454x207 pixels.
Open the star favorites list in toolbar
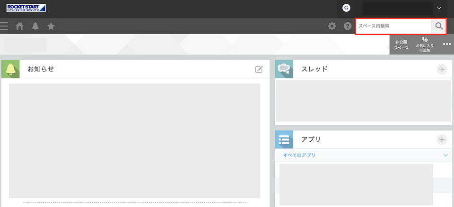click(x=51, y=26)
